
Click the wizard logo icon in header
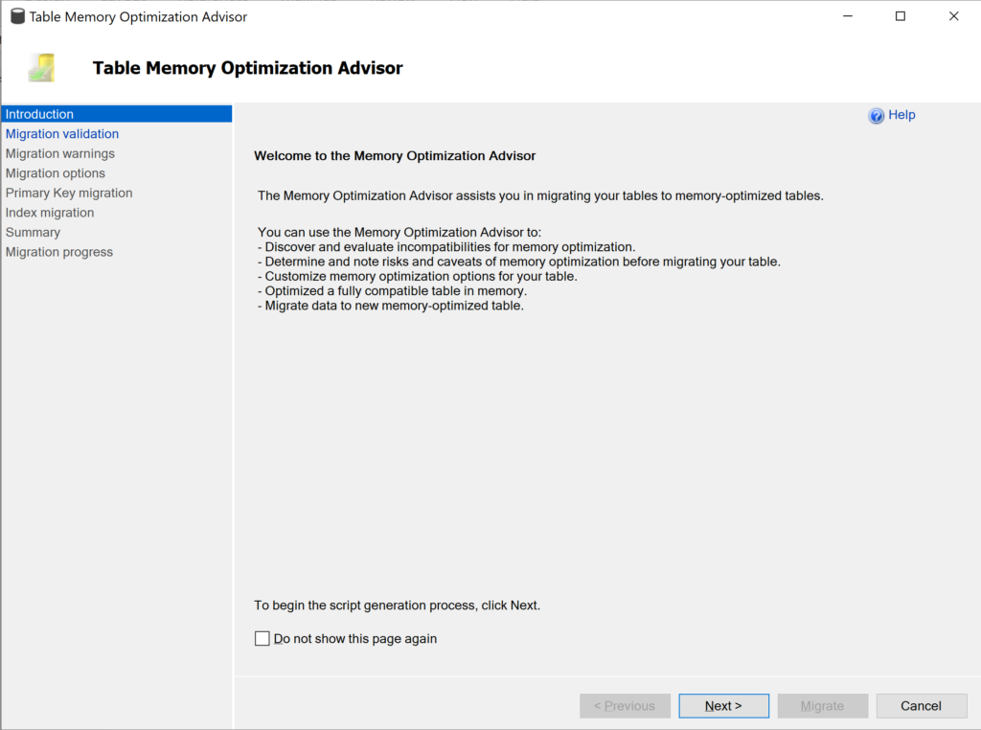pos(41,68)
